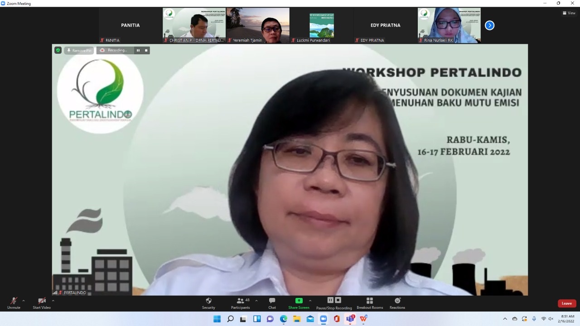Open the Reactions menu
Viewport: 580px width, 326px height.
pos(397,303)
